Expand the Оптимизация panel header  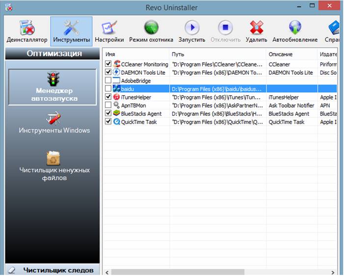(54, 54)
